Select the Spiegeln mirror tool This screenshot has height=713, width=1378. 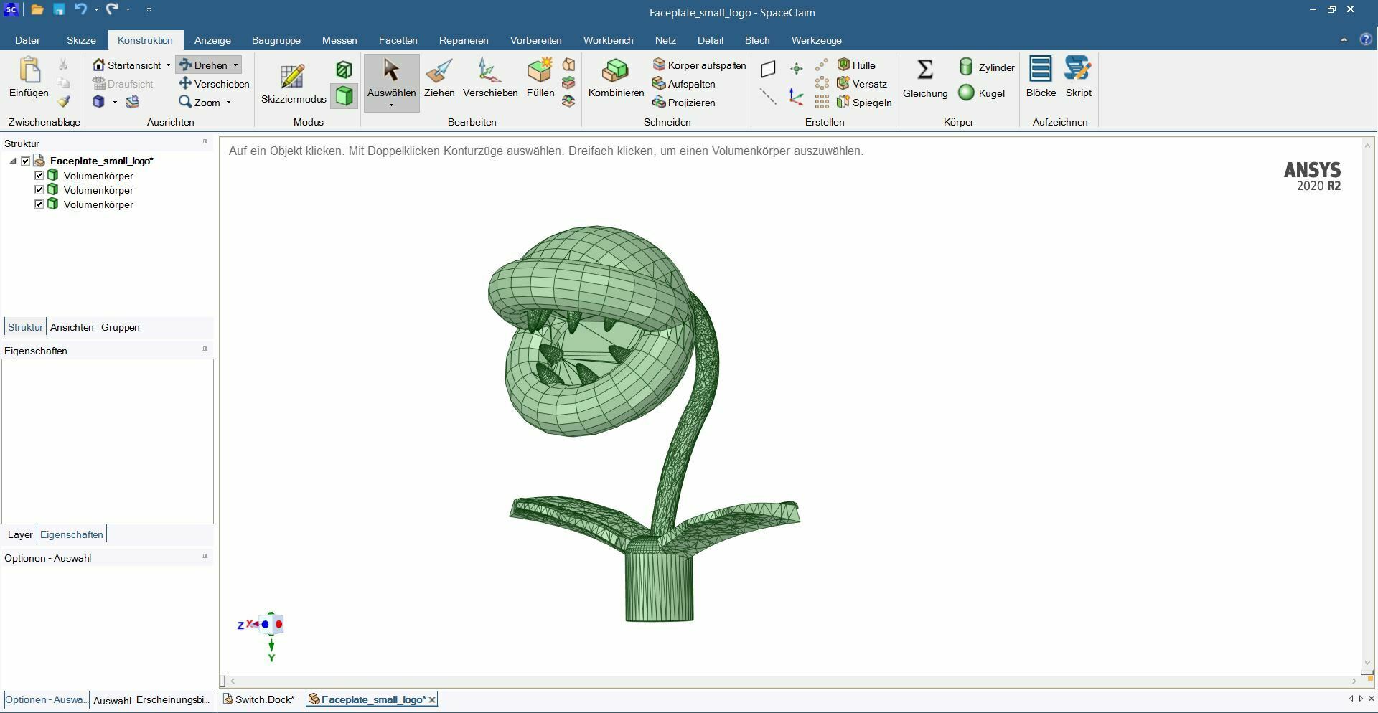tap(864, 103)
